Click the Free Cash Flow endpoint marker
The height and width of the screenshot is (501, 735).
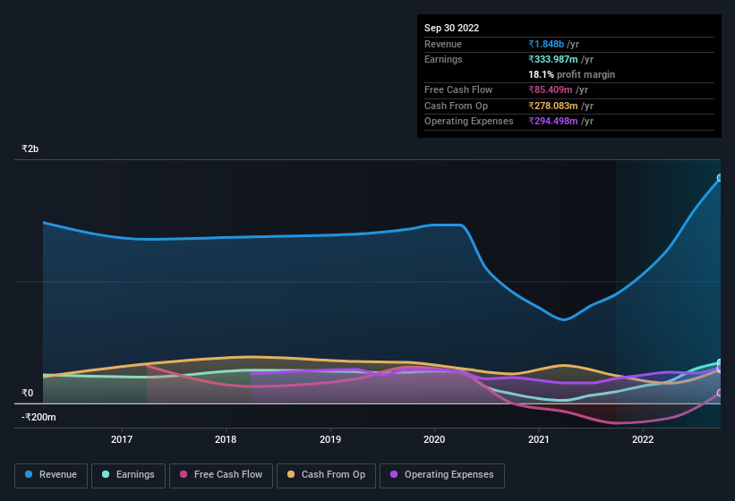point(720,393)
